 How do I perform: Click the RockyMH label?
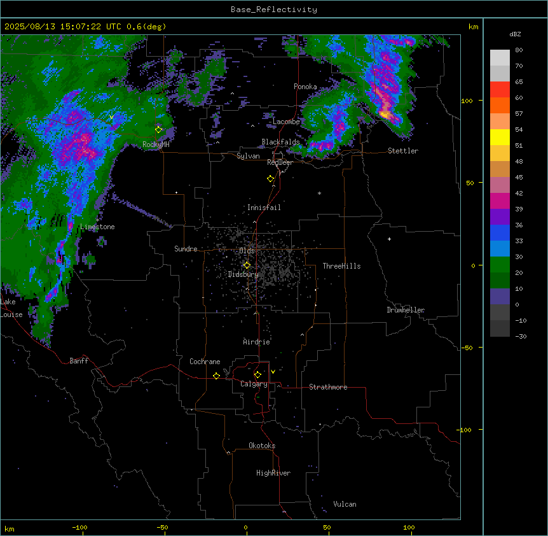click(156, 145)
